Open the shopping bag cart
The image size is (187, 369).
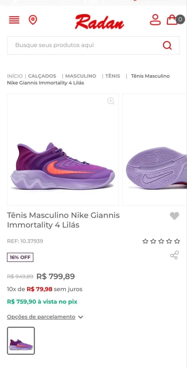(x=172, y=20)
